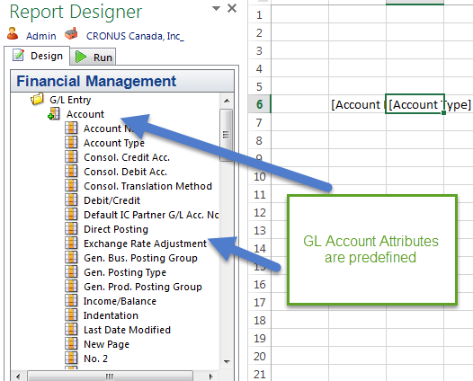Viewport: 473px width, 381px height.
Task: Select the Last Date Modified field
Action: click(x=127, y=330)
